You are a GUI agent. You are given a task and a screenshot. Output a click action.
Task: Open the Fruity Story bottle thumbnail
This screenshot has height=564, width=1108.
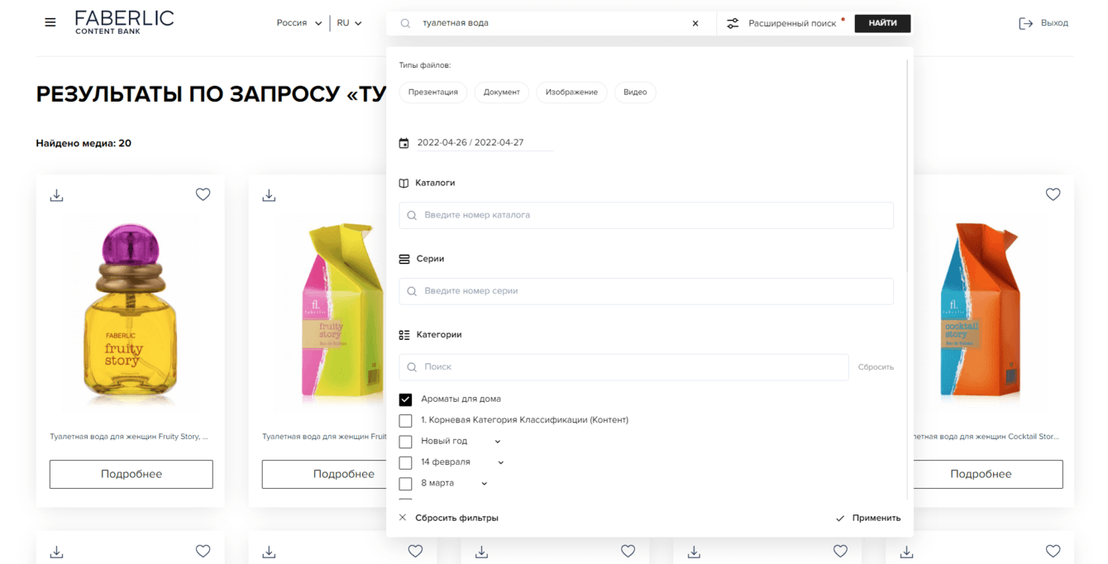pos(131,314)
